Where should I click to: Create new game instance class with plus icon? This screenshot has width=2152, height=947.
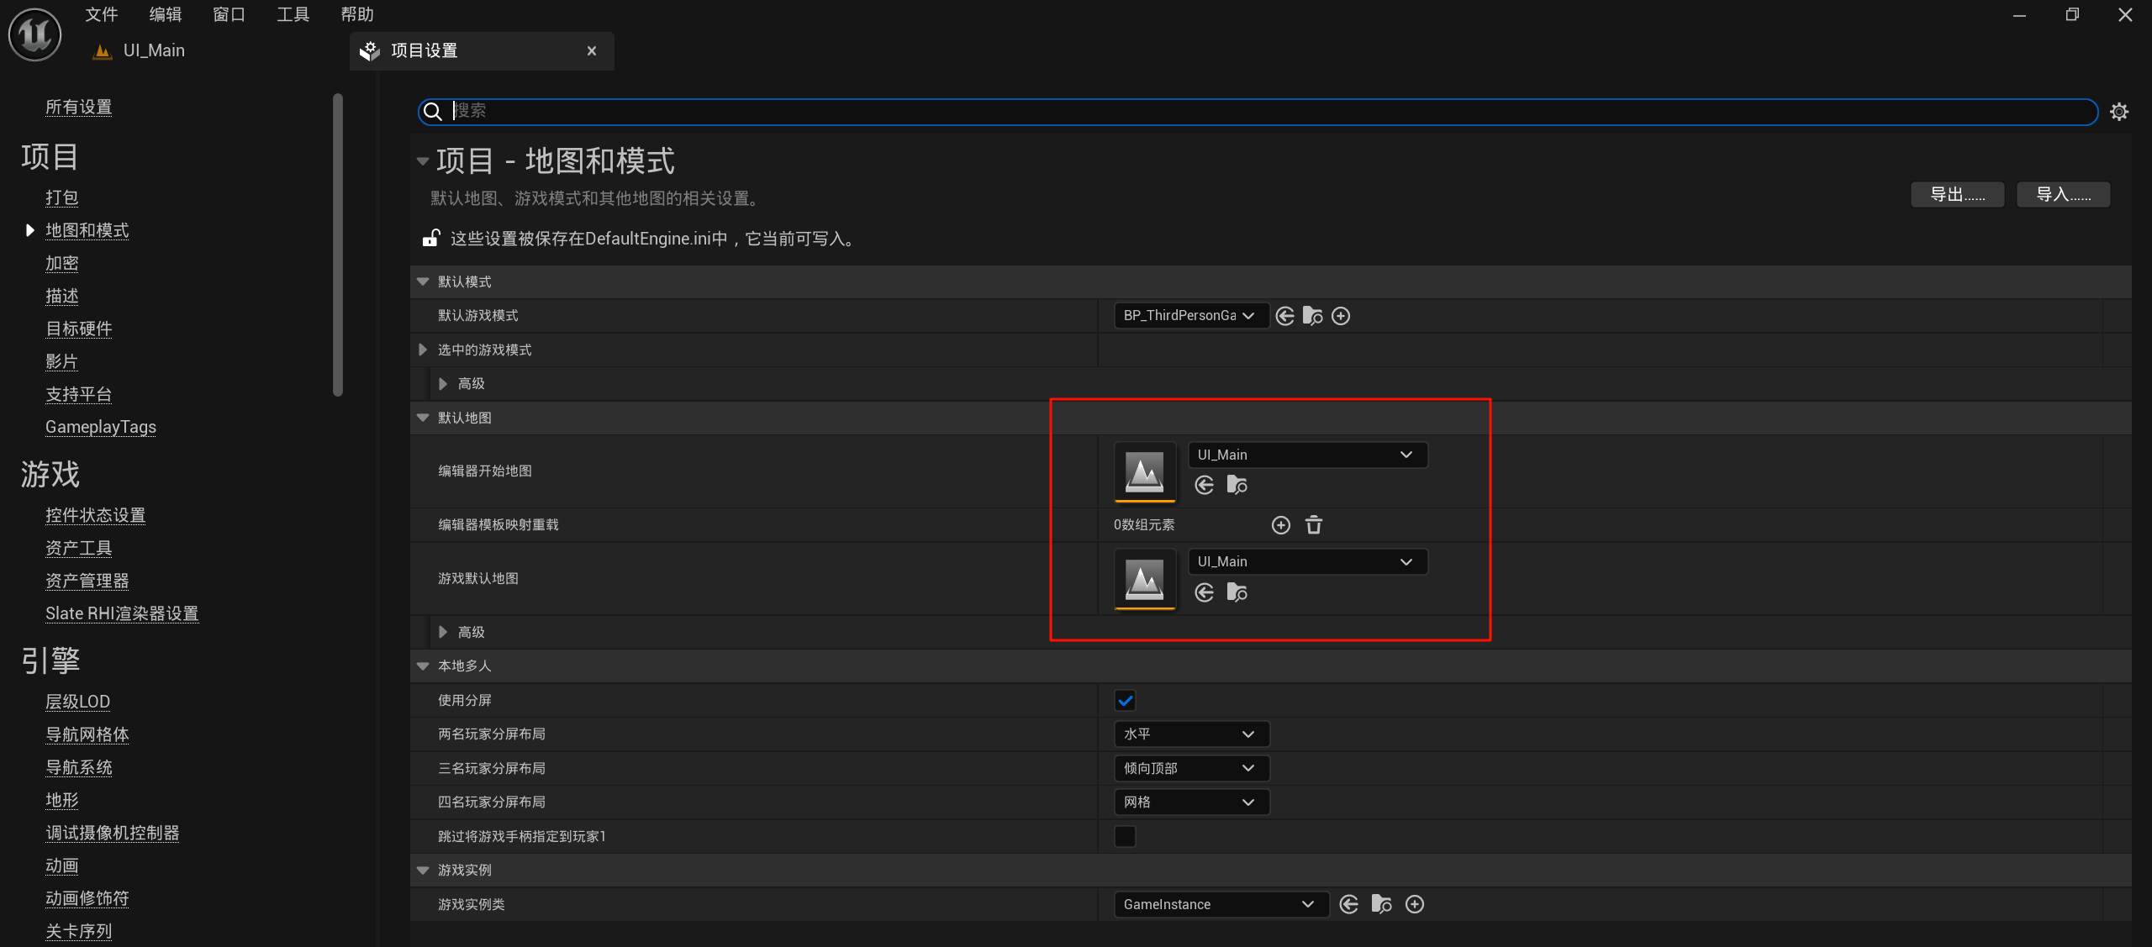coord(1415,904)
